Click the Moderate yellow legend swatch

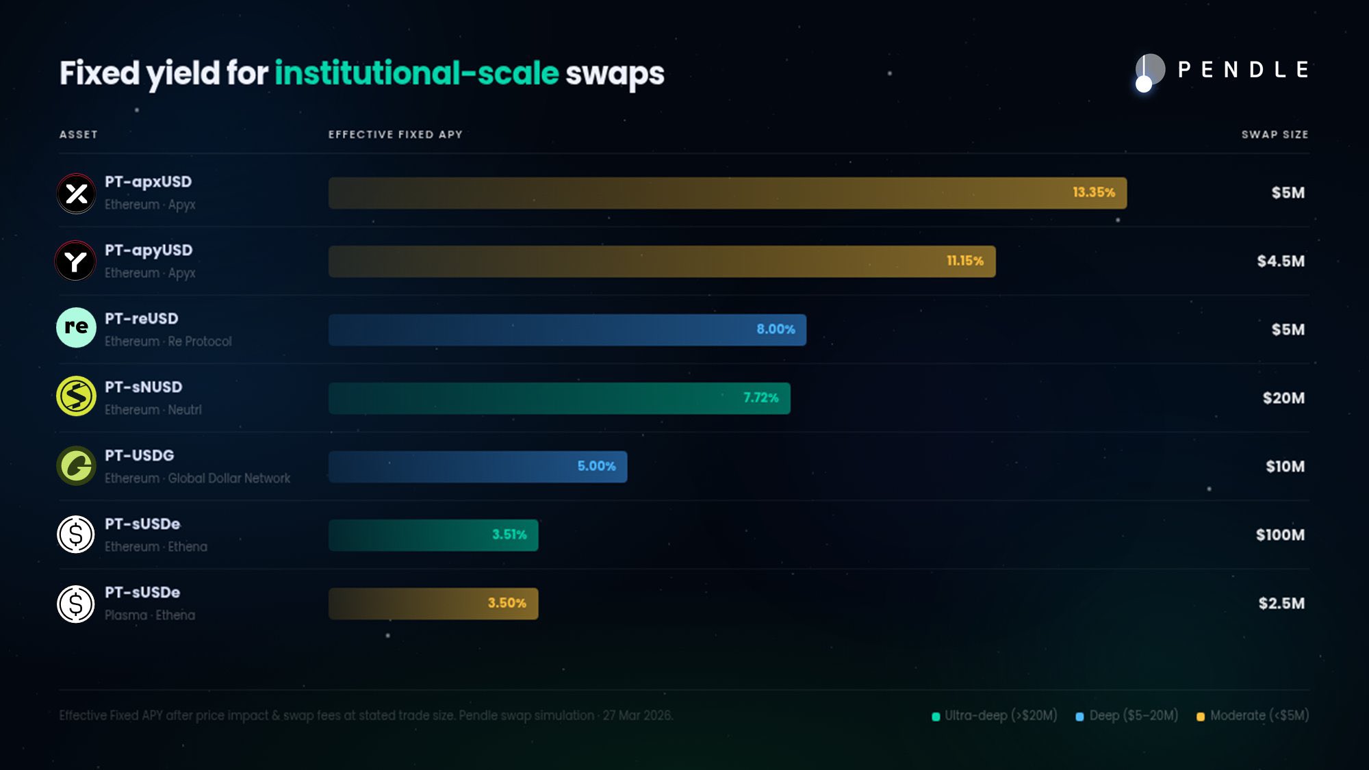pyautogui.click(x=1201, y=717)
